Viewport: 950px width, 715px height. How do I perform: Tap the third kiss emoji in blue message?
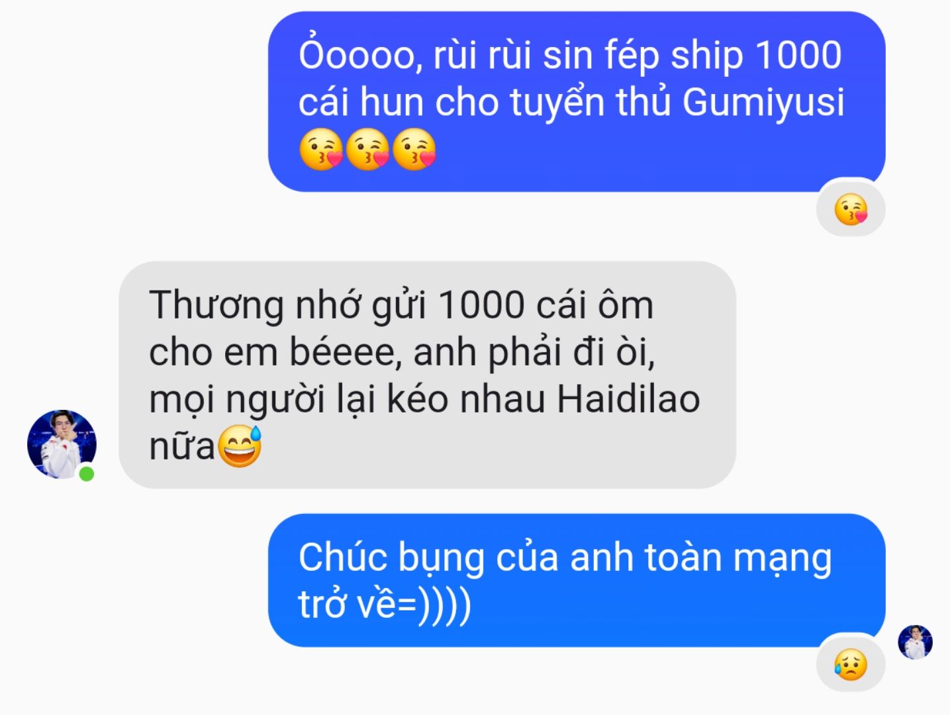click(x=414, y=150)
